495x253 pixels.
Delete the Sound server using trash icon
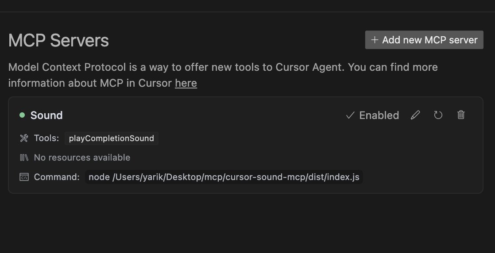coord(461,115)
